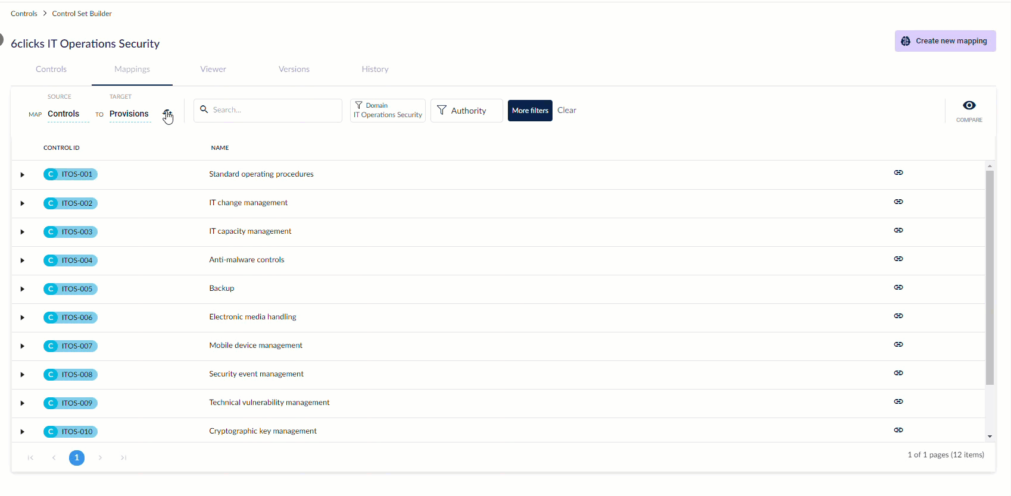Click the link icon for ITOS-001 row
Viewport: 1011px width, 496px height.
pos(898,172)
